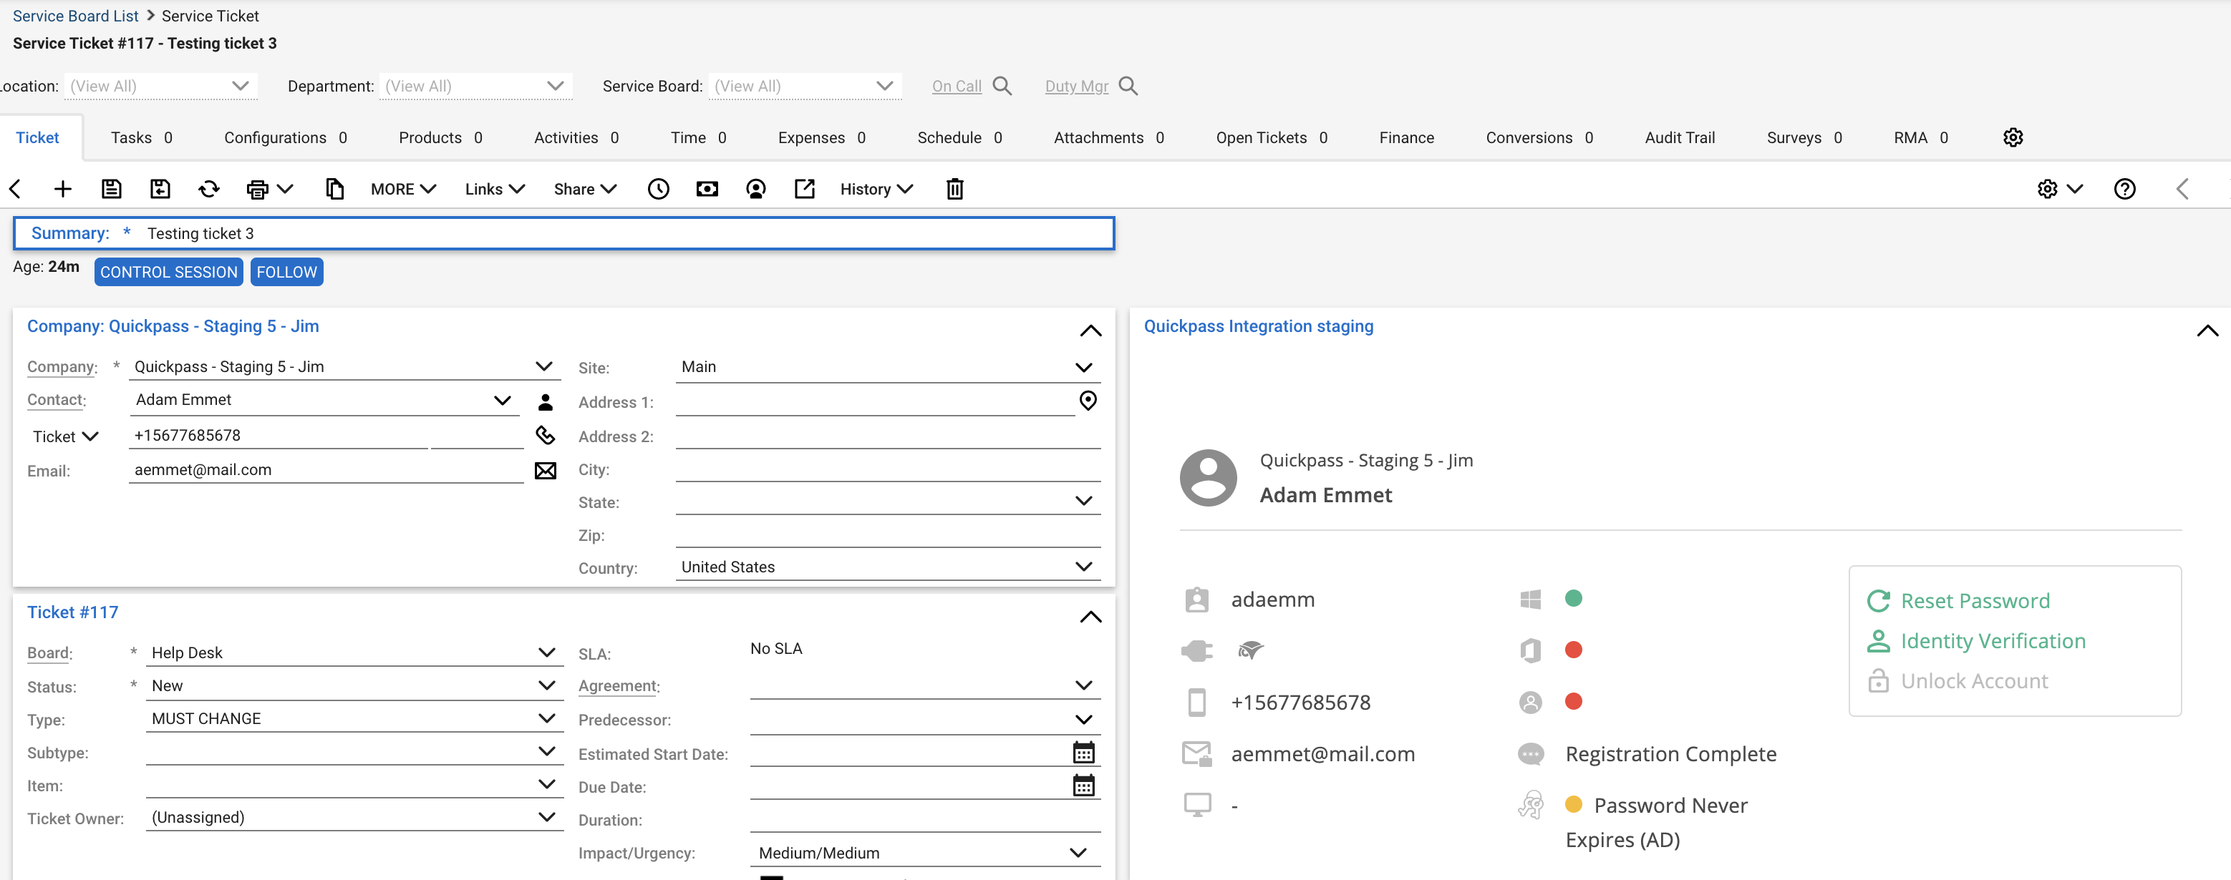Open the print icon in the toolbar
This screenshot has height=880, width=2231.
tap(259, 189)
